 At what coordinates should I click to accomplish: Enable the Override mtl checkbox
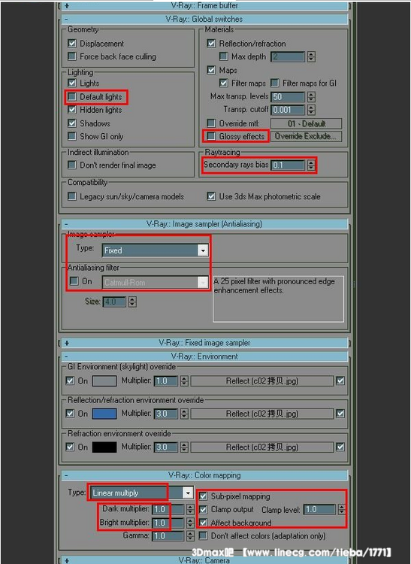tap(211, 123)
